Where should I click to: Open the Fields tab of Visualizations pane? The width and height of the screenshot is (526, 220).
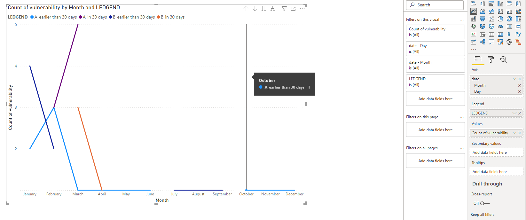478,59
